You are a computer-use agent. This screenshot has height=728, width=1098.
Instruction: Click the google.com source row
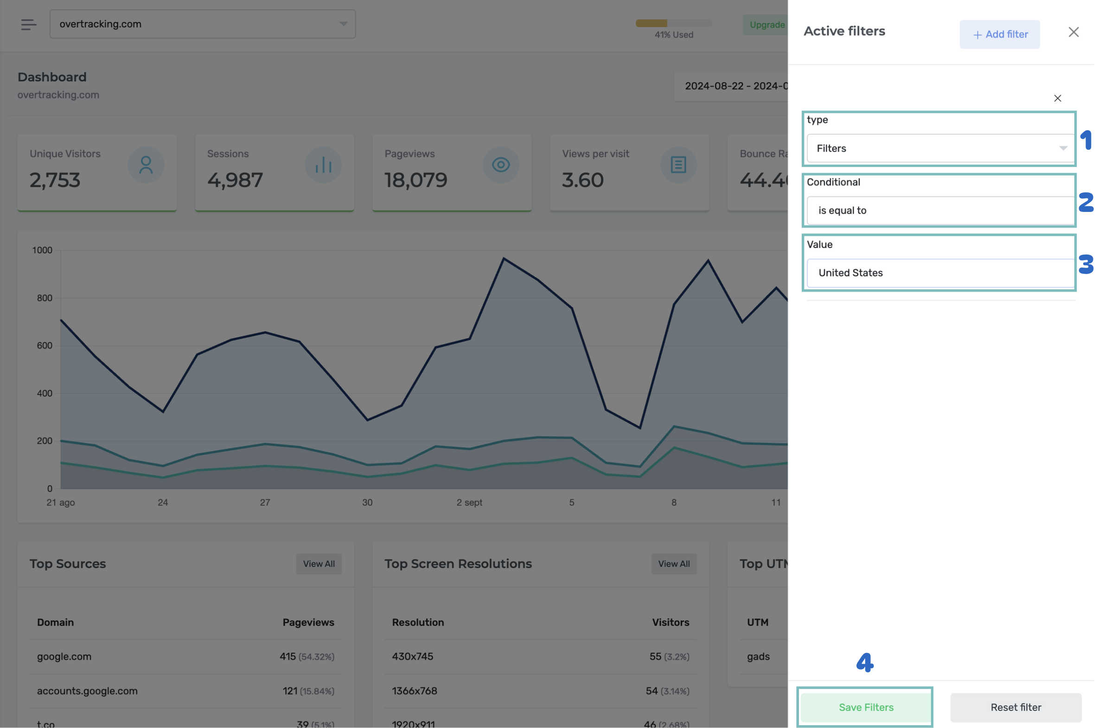[186, 657]
